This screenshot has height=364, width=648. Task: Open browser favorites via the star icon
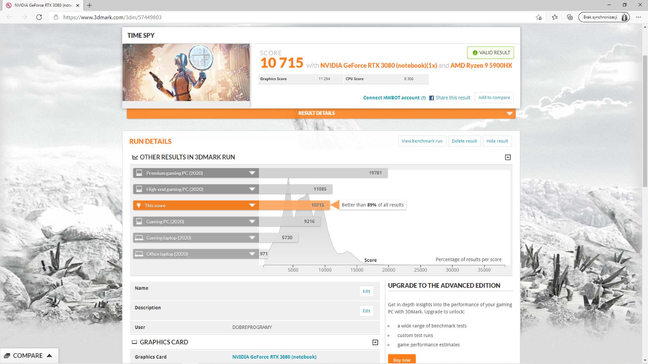click(x=555, y=17)
